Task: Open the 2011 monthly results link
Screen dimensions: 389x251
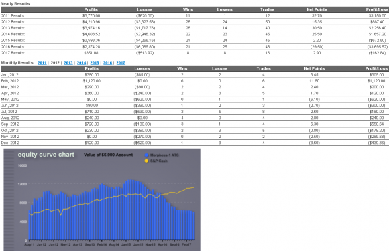Action: pos(42,63)
